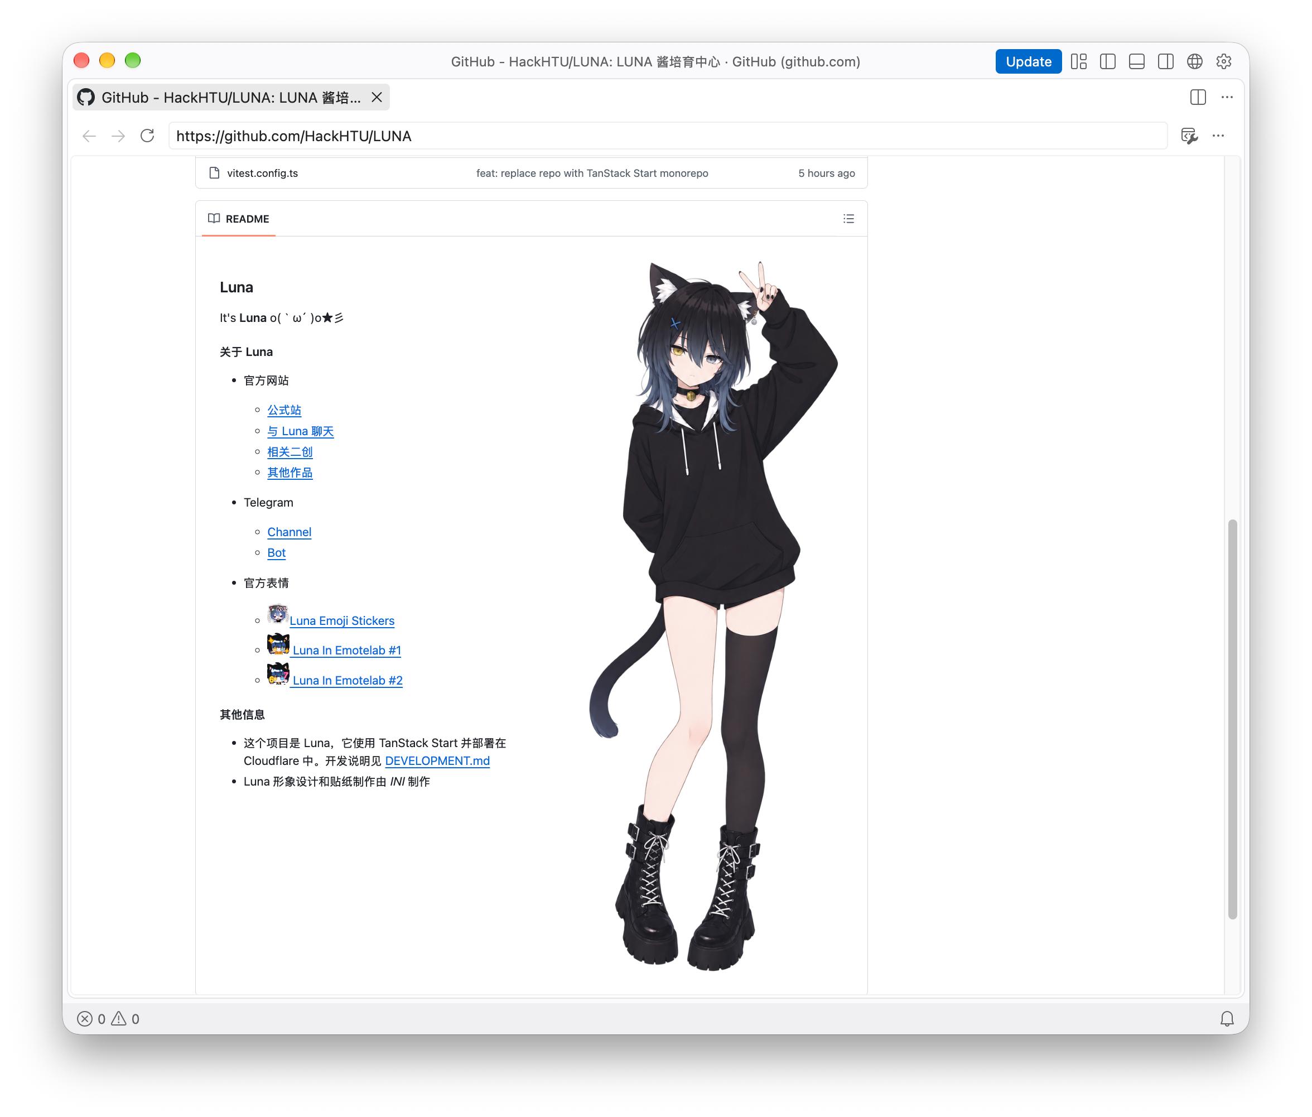Click the Luna heading text

pos(236,287)
